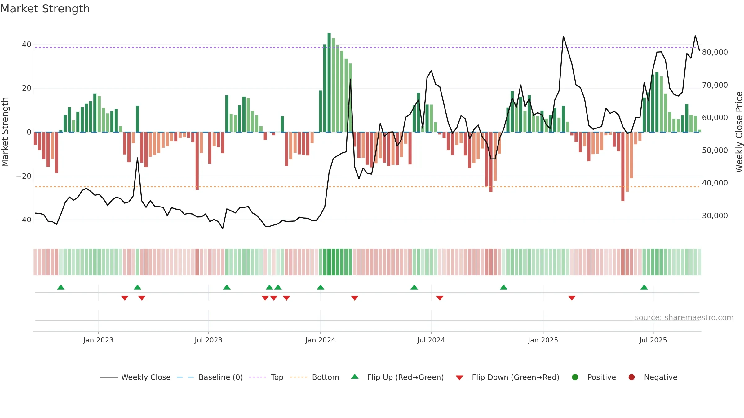
Task: Toggle the Top threshold legend entry
Action: (x=266, y=377)
